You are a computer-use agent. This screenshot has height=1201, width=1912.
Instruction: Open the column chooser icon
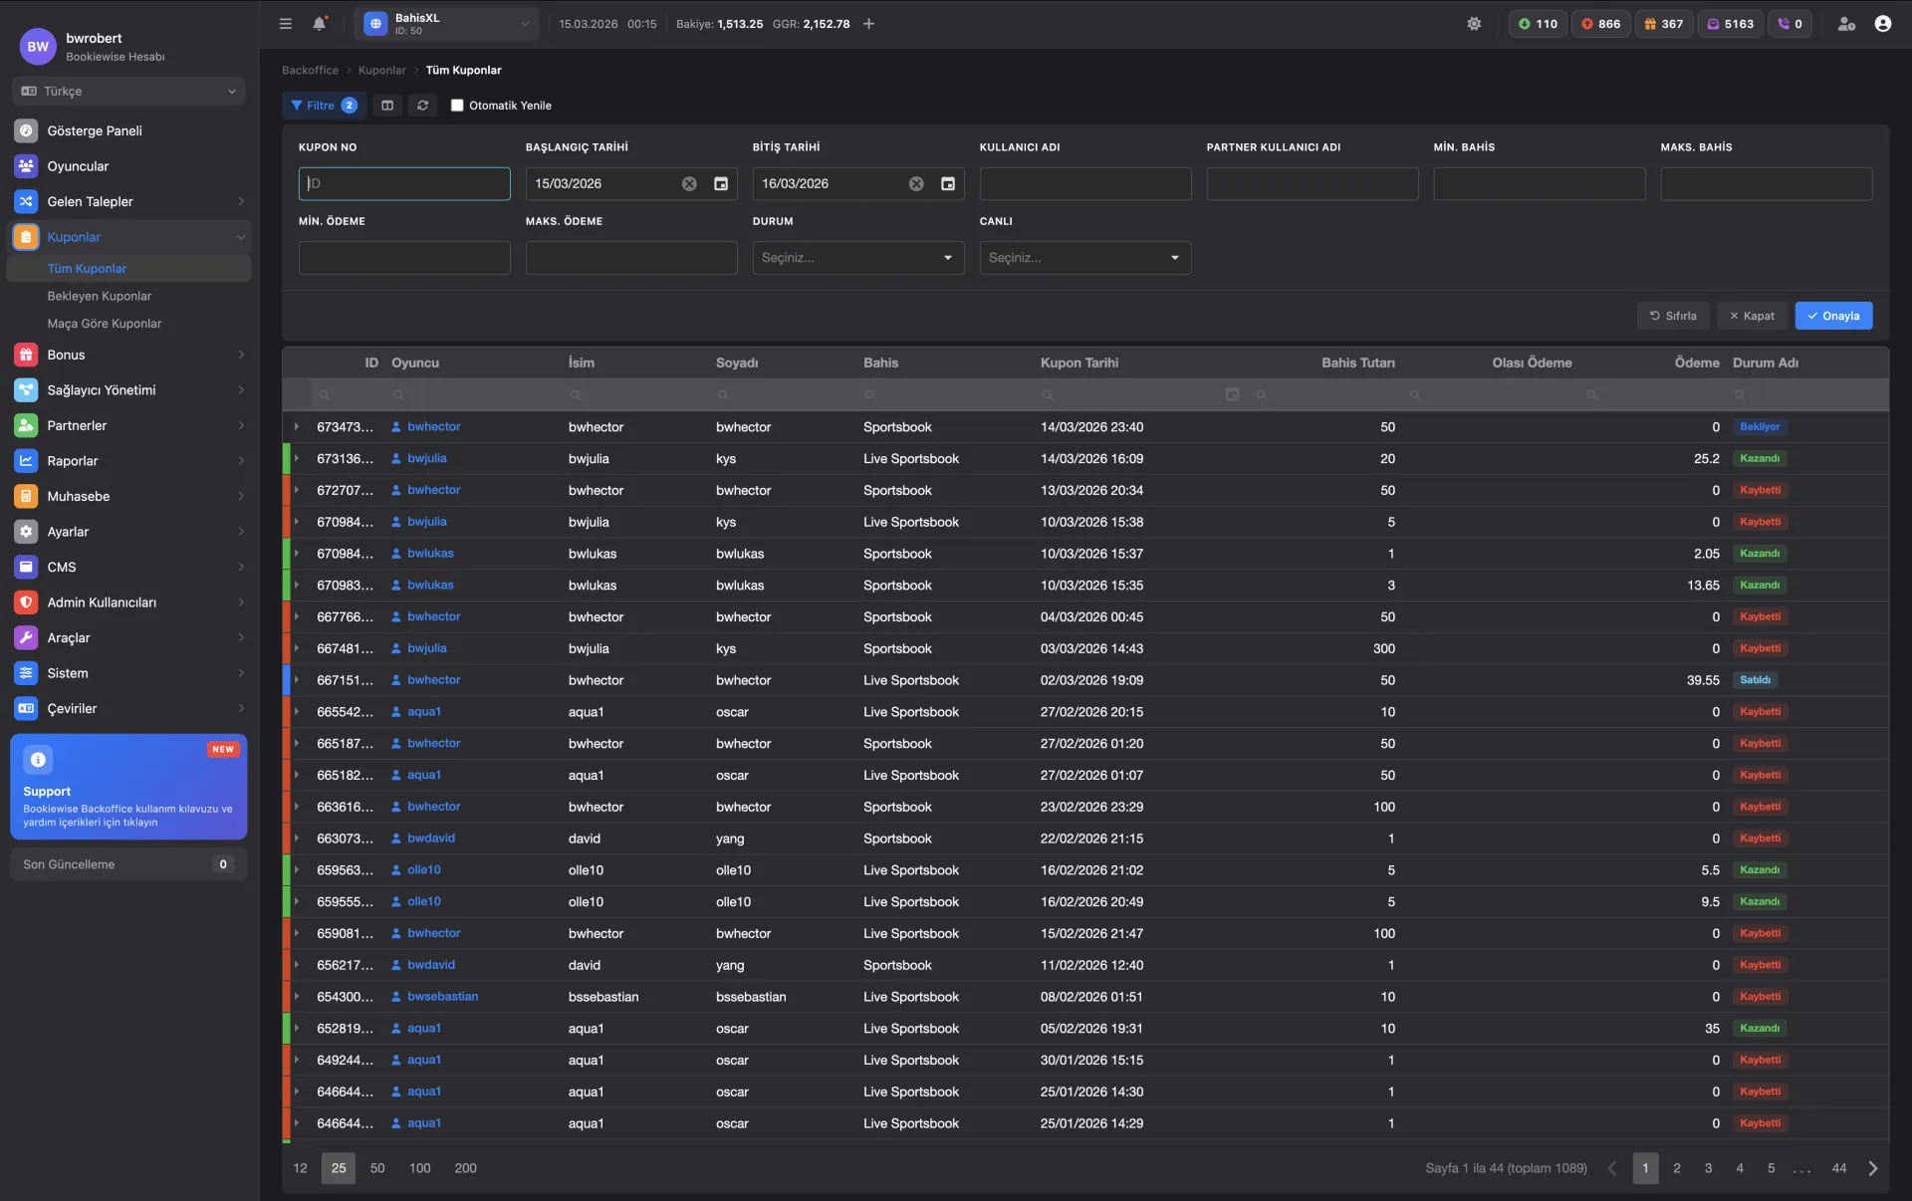coord(387,106)
